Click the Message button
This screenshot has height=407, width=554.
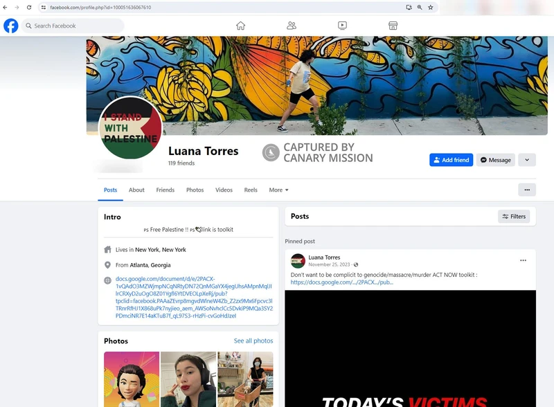tap(495, 160)
